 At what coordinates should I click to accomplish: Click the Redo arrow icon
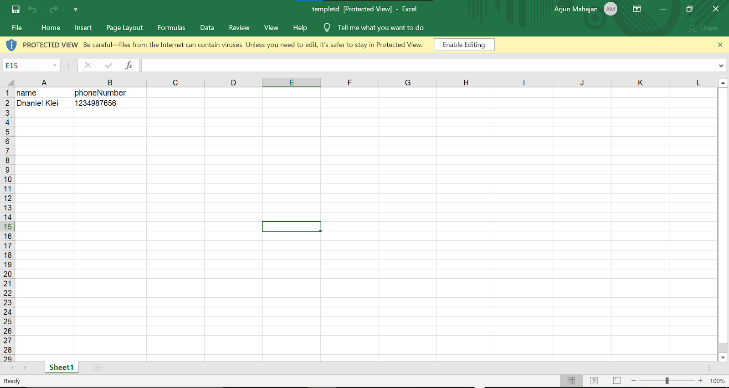(x=54, y=9)
